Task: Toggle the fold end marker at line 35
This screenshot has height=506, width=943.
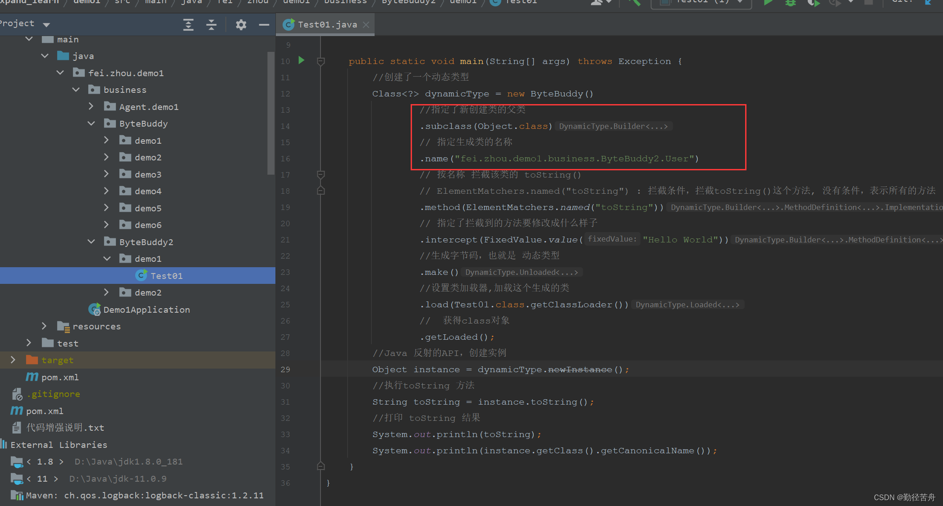Action: tap(321, 466)
